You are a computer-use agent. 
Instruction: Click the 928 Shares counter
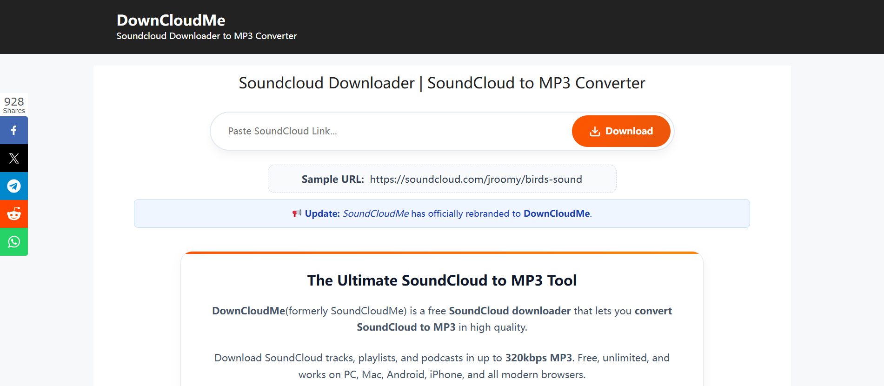(14, 105)
